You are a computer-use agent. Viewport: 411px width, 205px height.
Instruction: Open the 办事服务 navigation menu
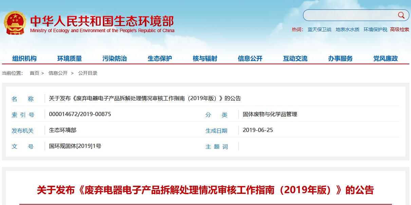pyautogui.click(x=340, y=59)
